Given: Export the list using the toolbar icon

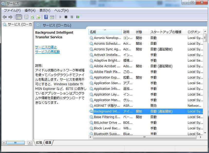Looking at the screenshot, I should click(x=38, y=17).
